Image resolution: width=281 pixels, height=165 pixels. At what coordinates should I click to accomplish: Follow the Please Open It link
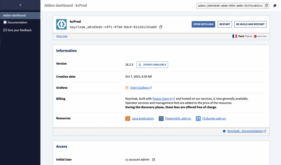coord(162,99)
